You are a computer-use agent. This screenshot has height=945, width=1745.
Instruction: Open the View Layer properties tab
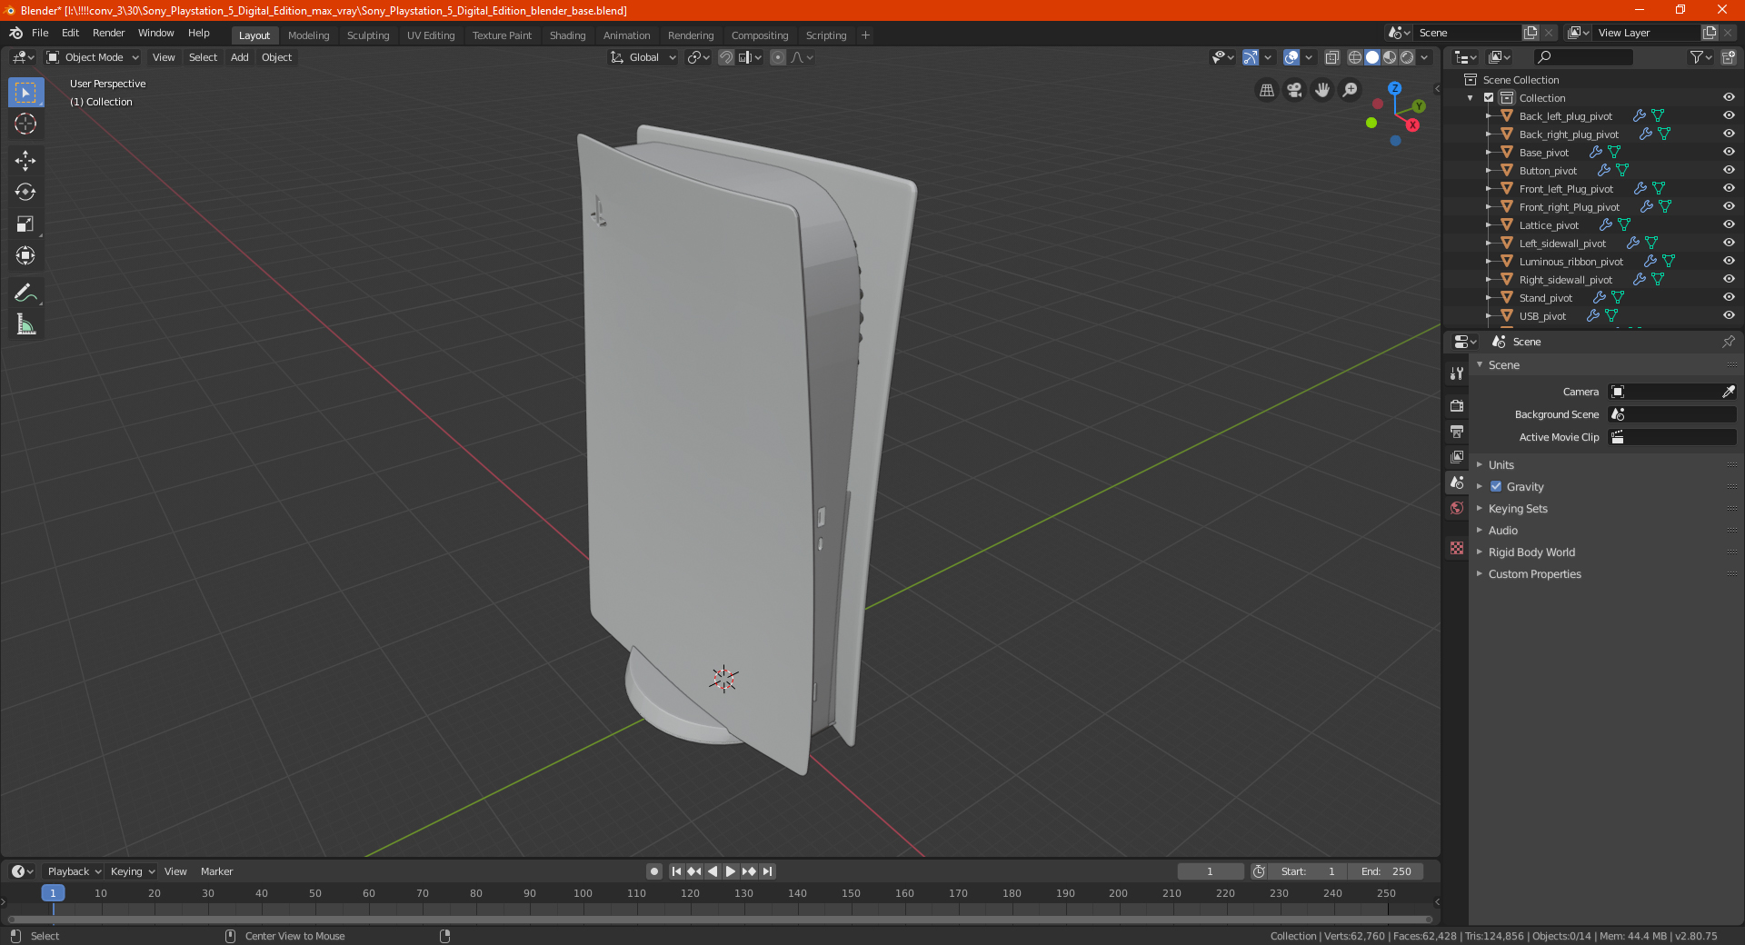pos(1457,456)
